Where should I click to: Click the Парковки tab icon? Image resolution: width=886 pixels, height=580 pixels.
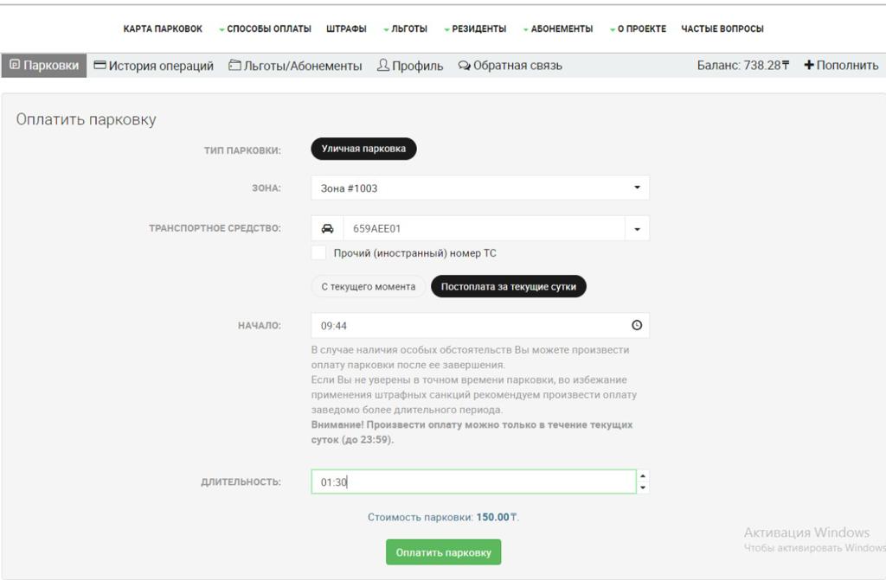coord(15,65)
